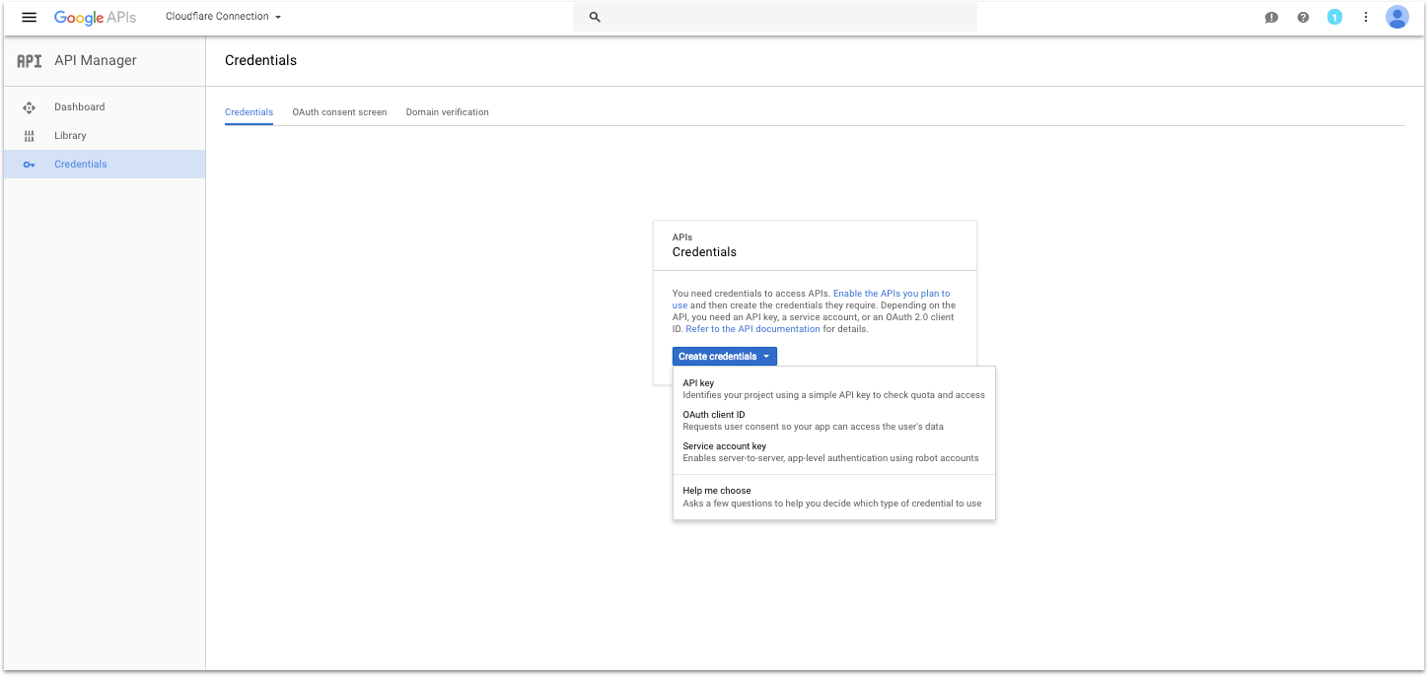Toggle the Create credentials dropdown button
The image size is (1428, 676).
coord(724,357)
